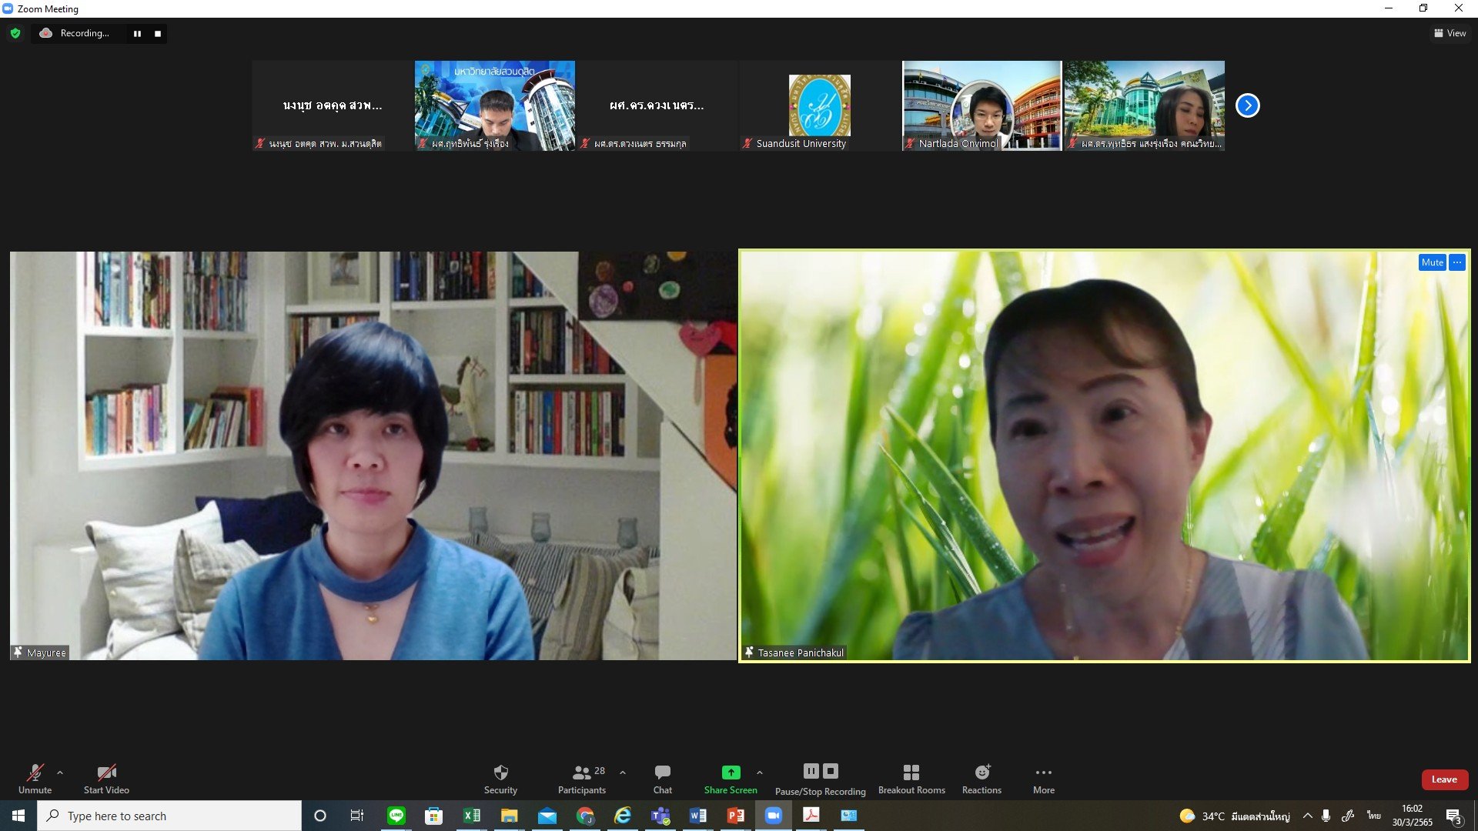Viewport: 1478px width, 831px height.
Task: Click the green Share Screen icon
Action: [x=731, y=773]
